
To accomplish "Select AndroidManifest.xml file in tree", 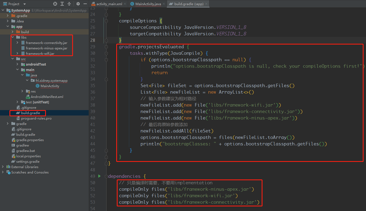I will point(47,97).
